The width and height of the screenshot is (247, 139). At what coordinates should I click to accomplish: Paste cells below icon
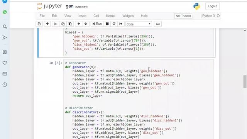tap(70, 24)
